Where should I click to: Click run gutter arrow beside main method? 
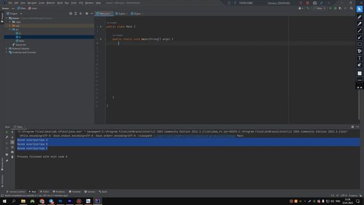101,39
